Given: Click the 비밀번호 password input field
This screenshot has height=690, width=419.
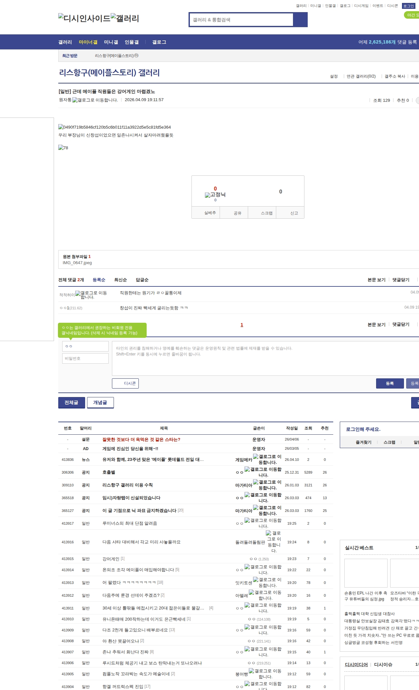Looking at the screenshot, I should point(85,358).
